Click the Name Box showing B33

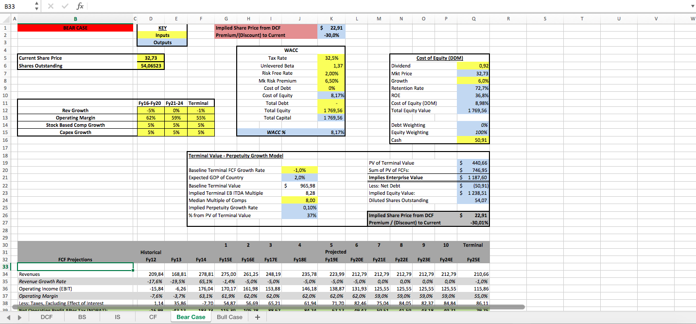(16, 7)
